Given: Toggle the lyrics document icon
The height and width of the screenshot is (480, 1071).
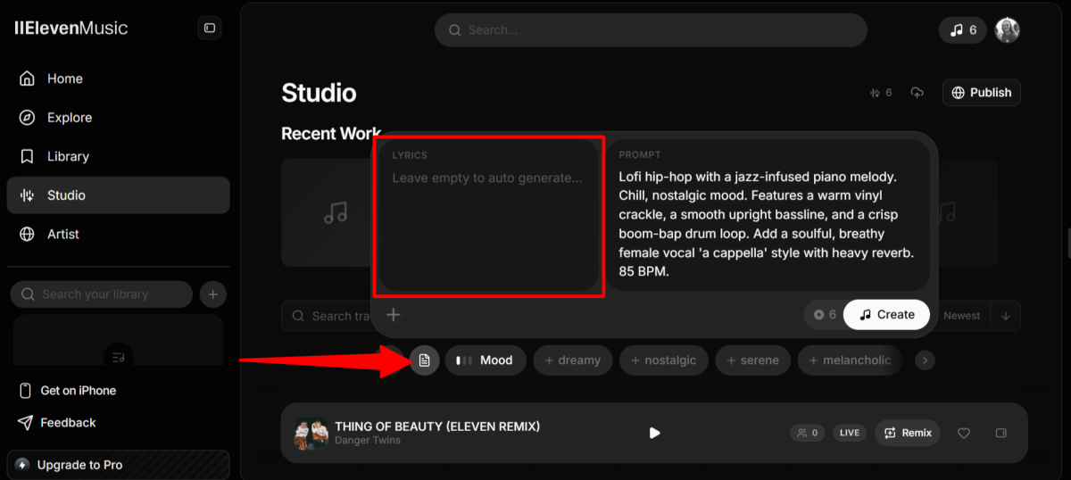Looking at the screenshot, I should [425, 360].
